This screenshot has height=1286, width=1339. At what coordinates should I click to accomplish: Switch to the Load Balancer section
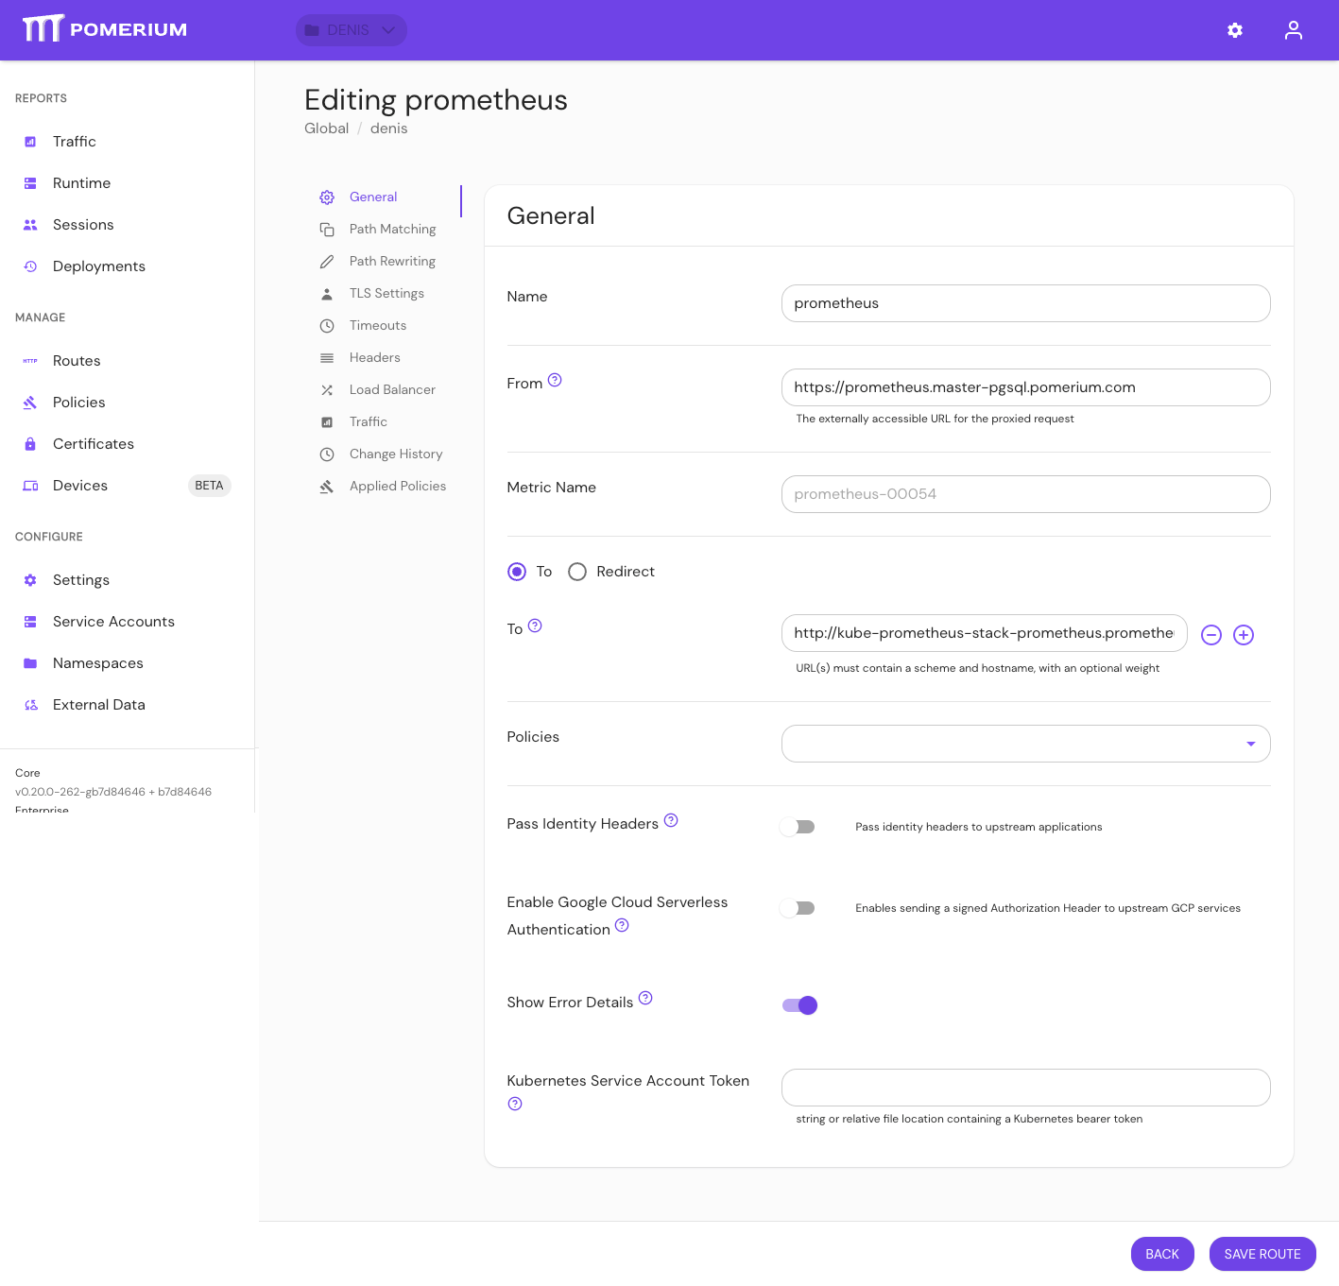(x=392, y=389)
